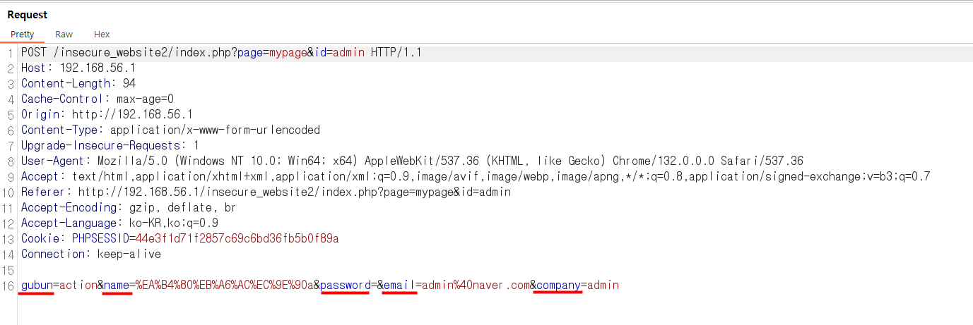973x325 pixels.
Task: Switch to the Hex tab
Action: pyautogui.click(x=102, y=34)
